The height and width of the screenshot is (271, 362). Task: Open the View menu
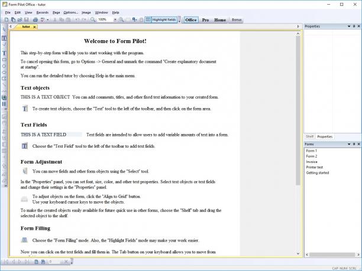[x=28, y=12]
